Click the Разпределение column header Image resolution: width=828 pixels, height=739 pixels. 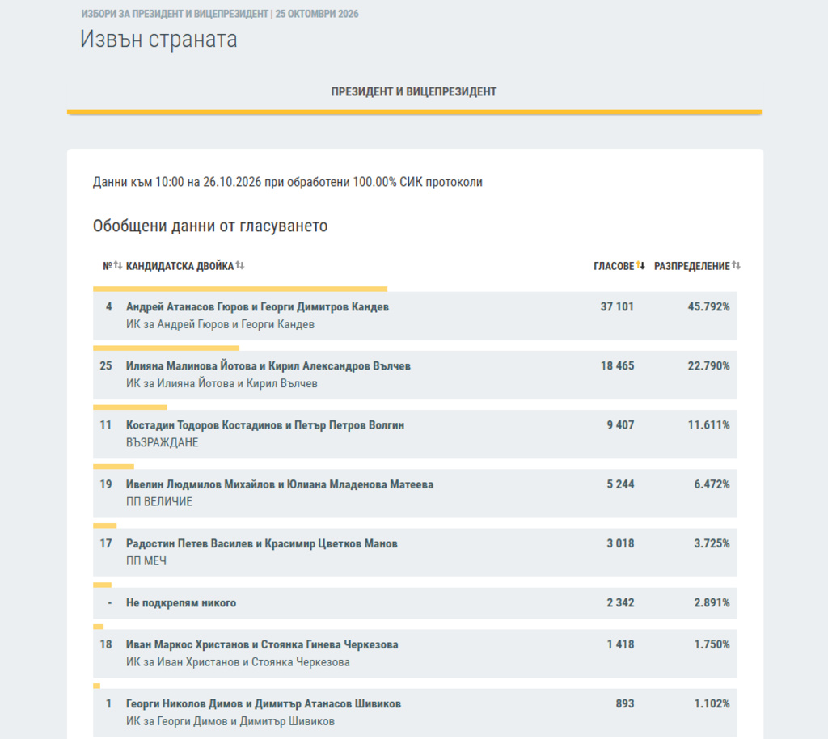click(692, 266)
